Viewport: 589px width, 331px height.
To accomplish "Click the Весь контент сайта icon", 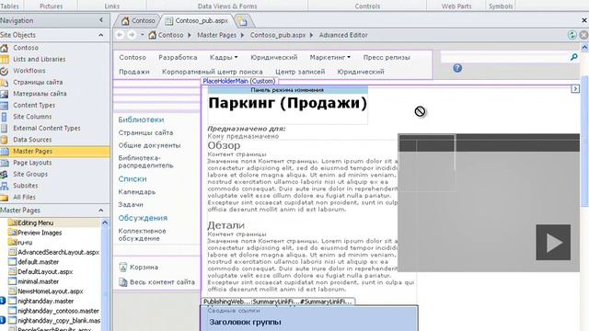I will click(x=122, y=282).
